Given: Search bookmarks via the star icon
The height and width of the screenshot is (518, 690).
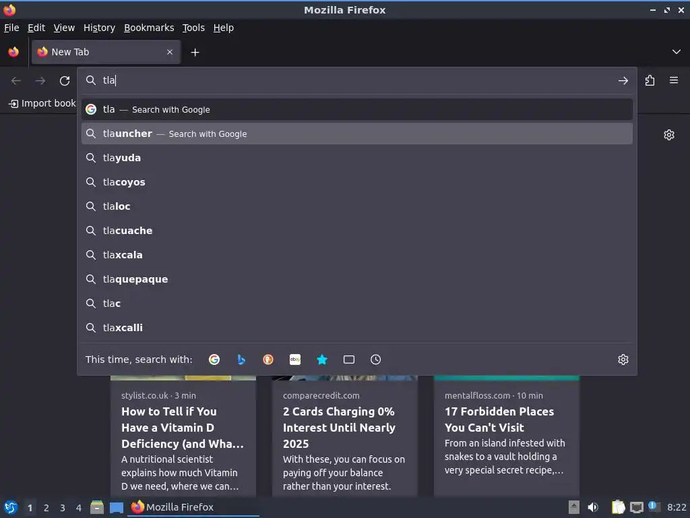Looking at the screenshot, I should [x=322, y=359].
